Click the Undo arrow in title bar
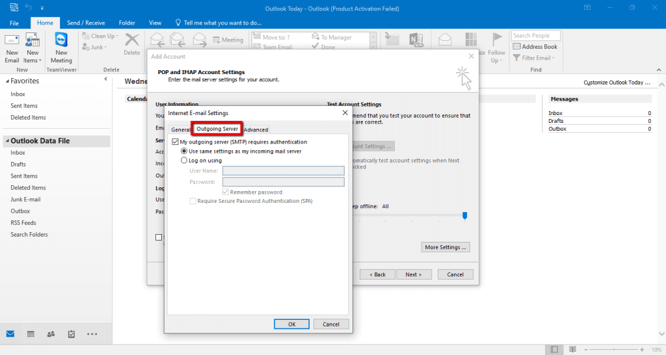 click(29, 7)
